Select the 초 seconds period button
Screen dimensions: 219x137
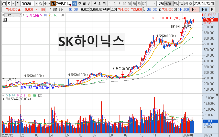click(x=100, y=4)
